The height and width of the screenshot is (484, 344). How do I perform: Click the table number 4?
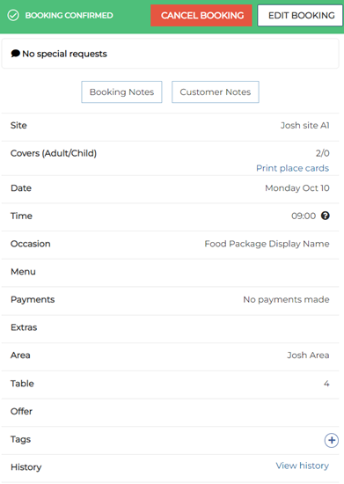326,384
